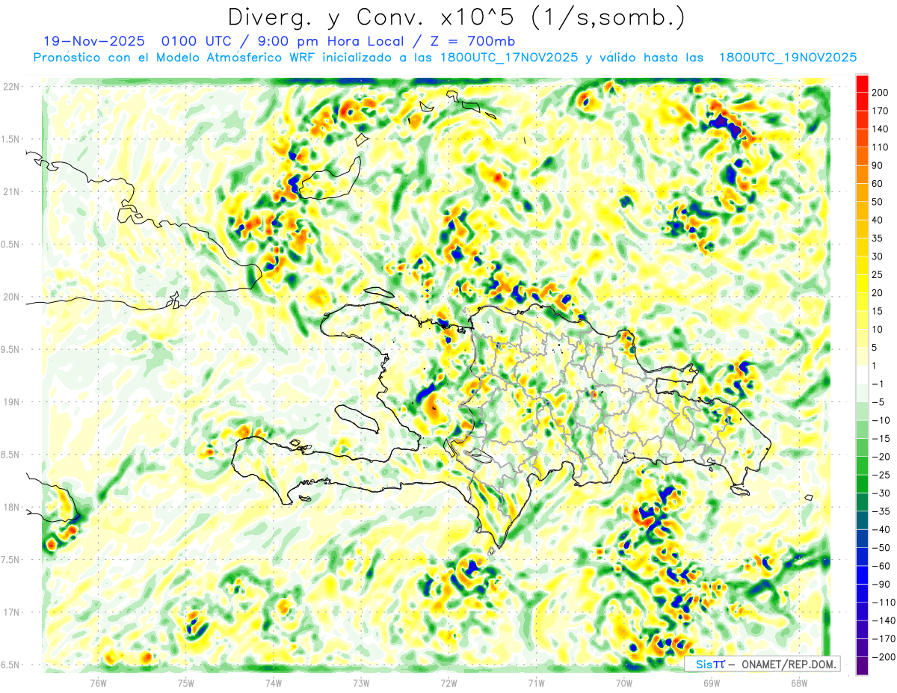Click the '15' colorbar value
This screenshot has width=897, height=693.
click(x=878, y=311)
